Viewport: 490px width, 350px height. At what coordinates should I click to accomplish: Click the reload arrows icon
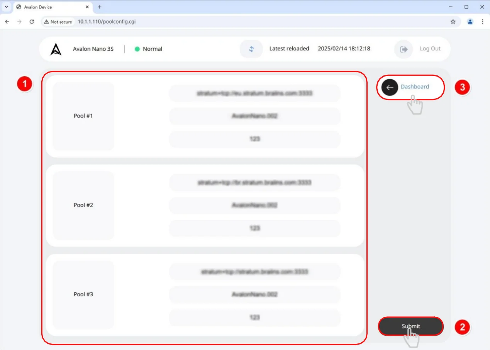(251, 49)
